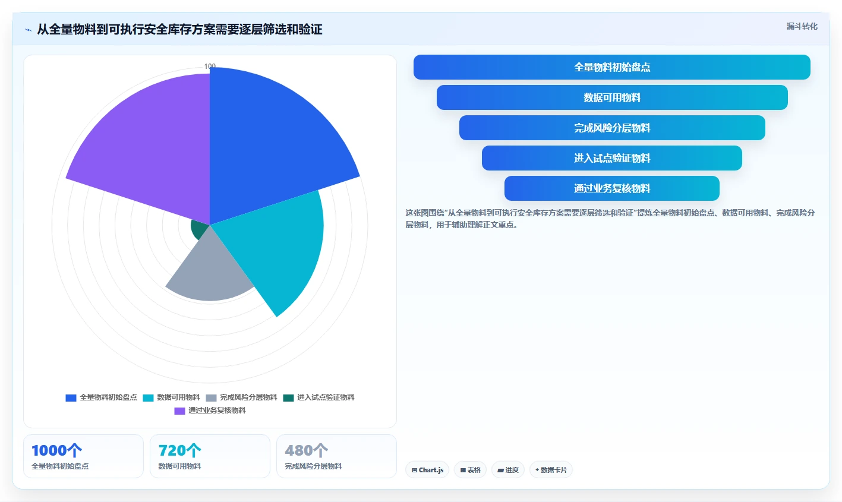Click the 进入试点验证物料 legend label
This screenshot has height=502, width=842.
(326, 397)
